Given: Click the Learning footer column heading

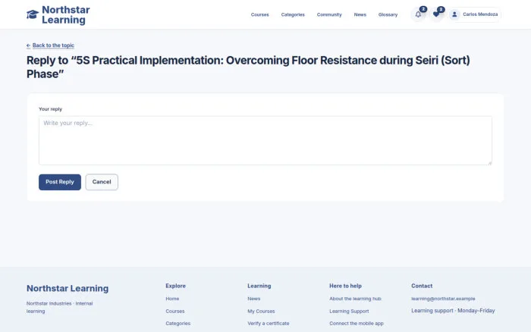Looking at the screenshot, I should click(x=259, y=286).
